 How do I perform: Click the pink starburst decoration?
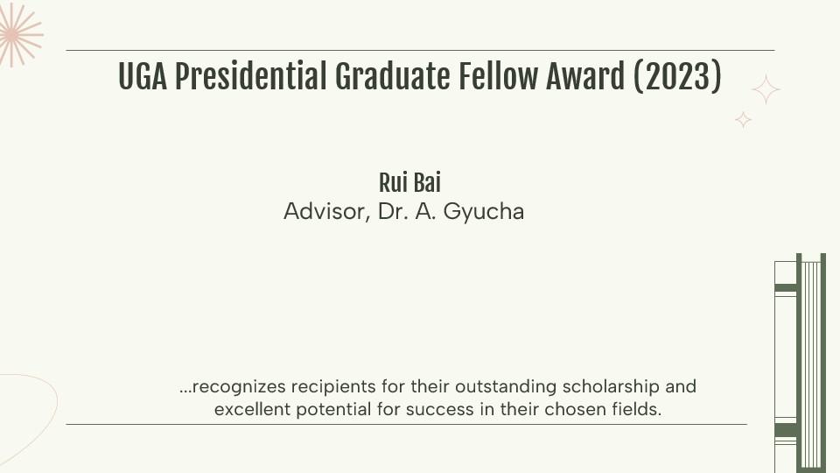(x=18, y=34)
